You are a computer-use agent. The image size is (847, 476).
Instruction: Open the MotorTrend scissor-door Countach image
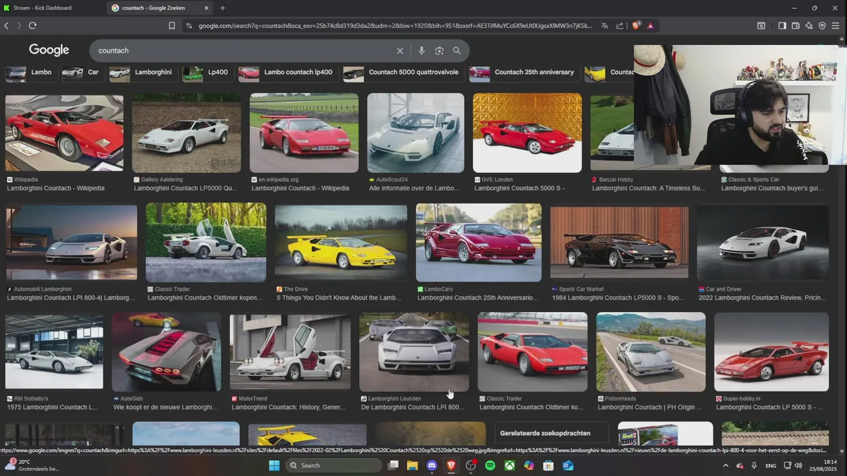coord(290,352)
